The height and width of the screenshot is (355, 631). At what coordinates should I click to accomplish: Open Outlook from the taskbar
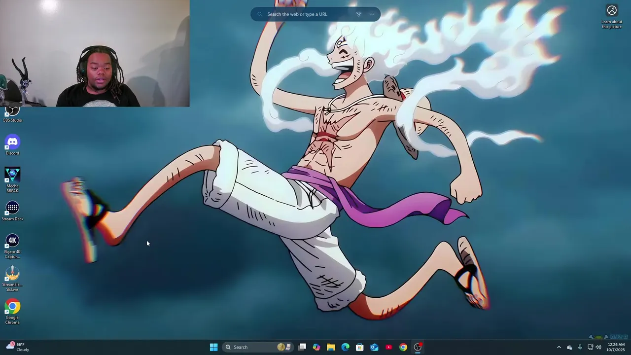click(374, 347)
